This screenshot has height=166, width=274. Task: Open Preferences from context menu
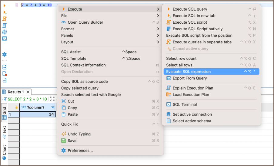click(x=80, y=151)
